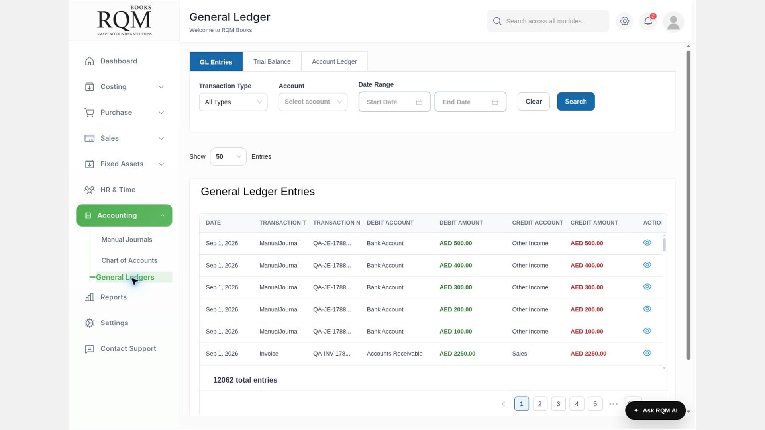Viewport: 765px width, 430px height.
Task: View the AED 300.00 journal entry
Action: tap(647, 287)
